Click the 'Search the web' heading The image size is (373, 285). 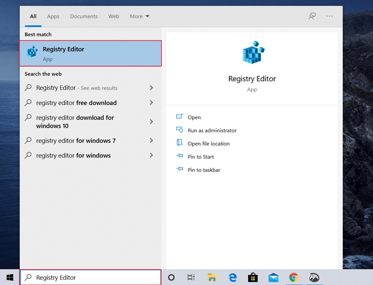pos(43,74)
